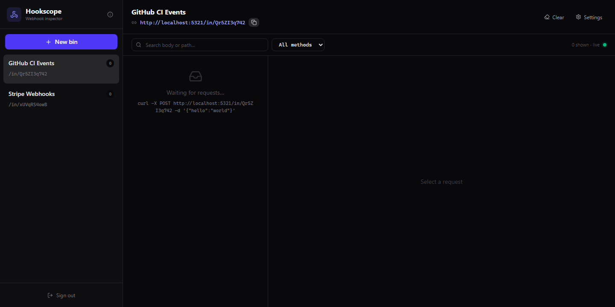
Task: Click the chain link icon beside URL
Action: click(x=134, y=23)
